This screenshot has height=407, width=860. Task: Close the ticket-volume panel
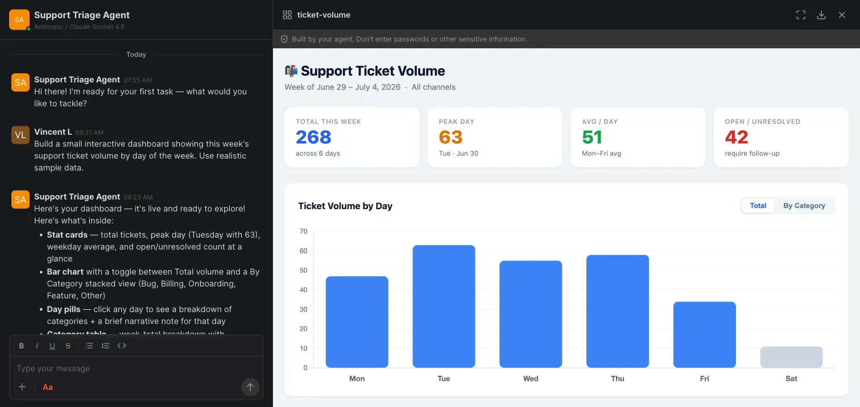click(x=842, y=15)
